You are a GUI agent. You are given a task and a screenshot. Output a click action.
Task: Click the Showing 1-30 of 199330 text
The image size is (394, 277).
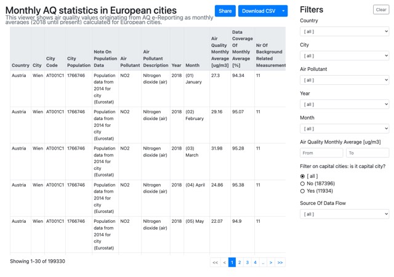click(38, 261)
